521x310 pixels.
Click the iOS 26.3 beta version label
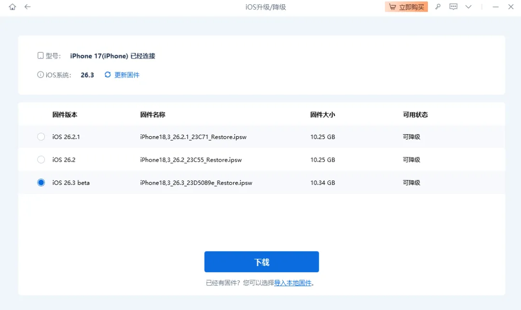point(71,183)
